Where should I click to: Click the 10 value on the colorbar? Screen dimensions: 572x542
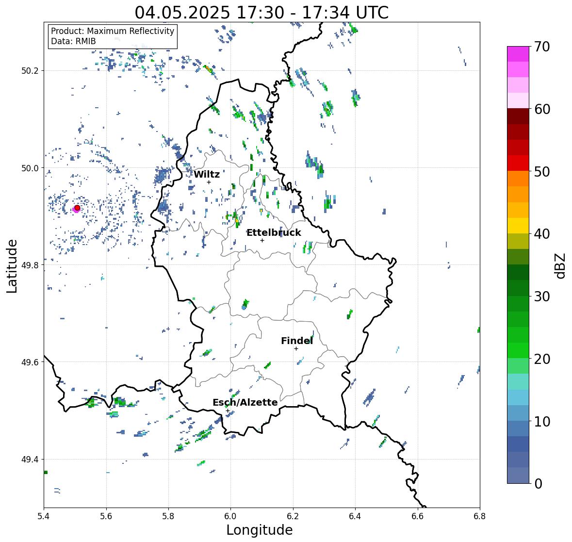coord(542,421)
